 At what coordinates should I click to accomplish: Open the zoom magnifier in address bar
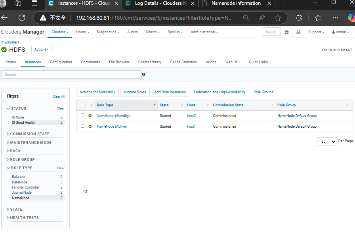tap(246, 18)
